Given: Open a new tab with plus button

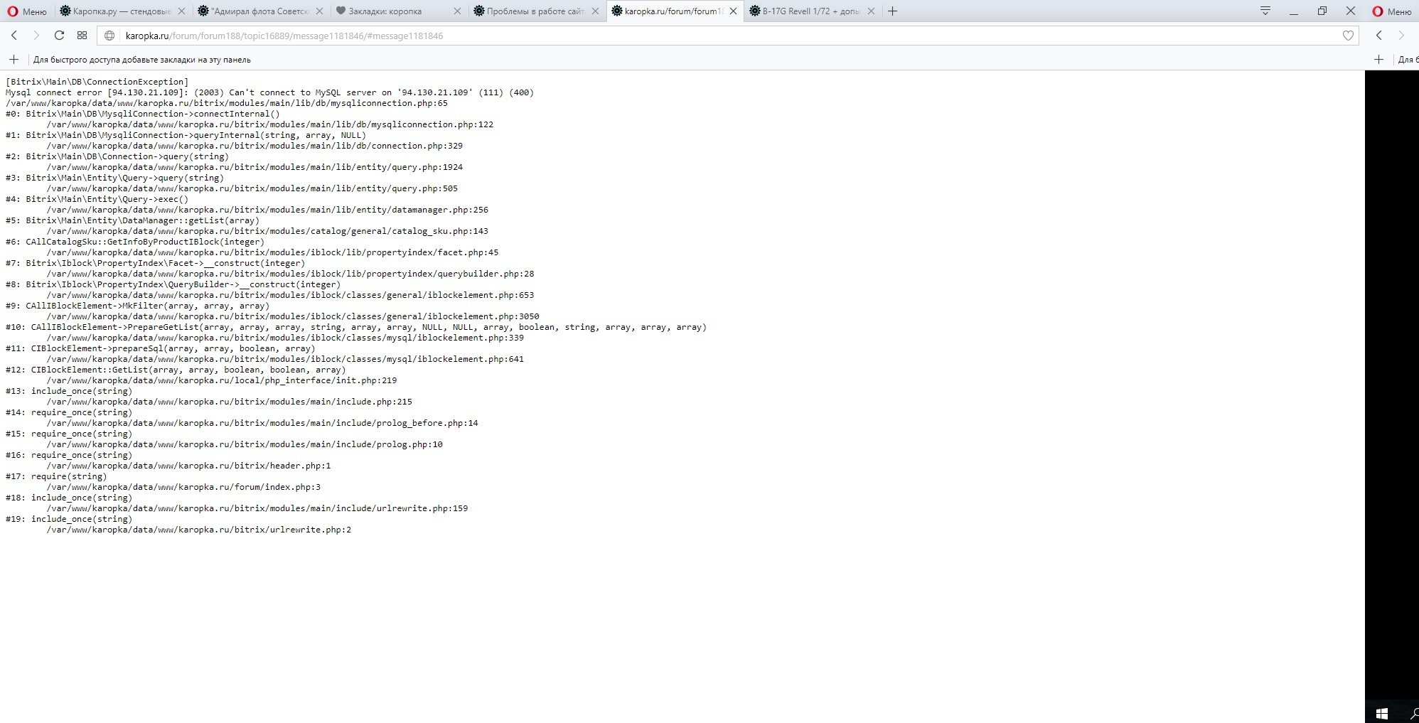Looking at the screenshot, I should pos(892,11).
